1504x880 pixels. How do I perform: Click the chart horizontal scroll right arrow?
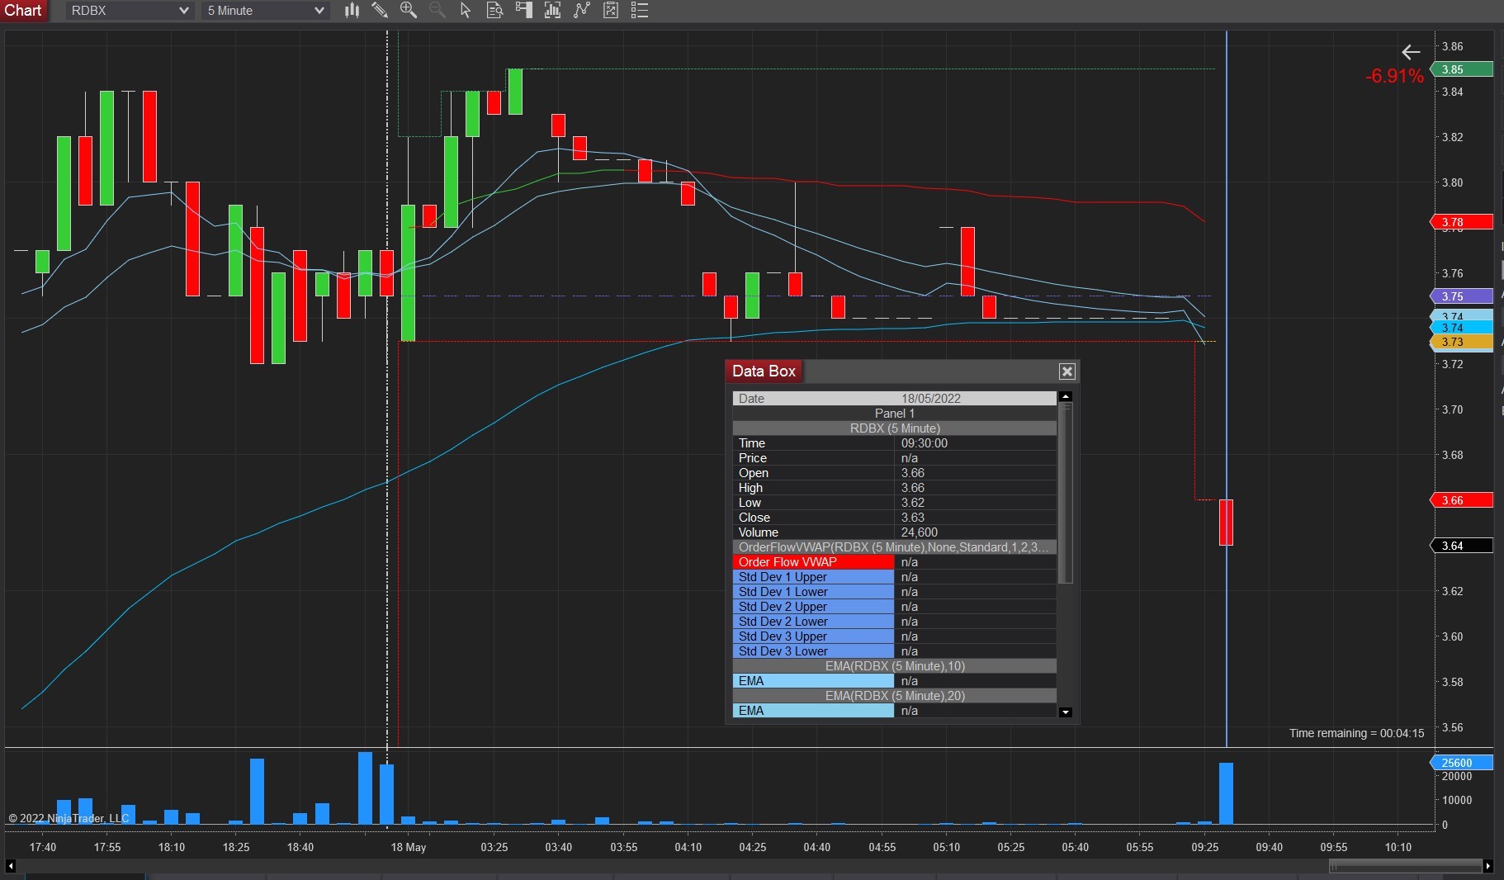click(x=1487, y=866)
